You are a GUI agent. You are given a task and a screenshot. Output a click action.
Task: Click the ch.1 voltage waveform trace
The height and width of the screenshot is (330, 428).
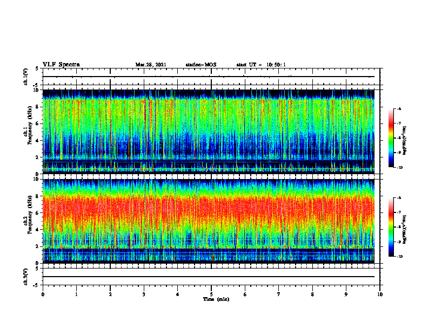[209, 77]
